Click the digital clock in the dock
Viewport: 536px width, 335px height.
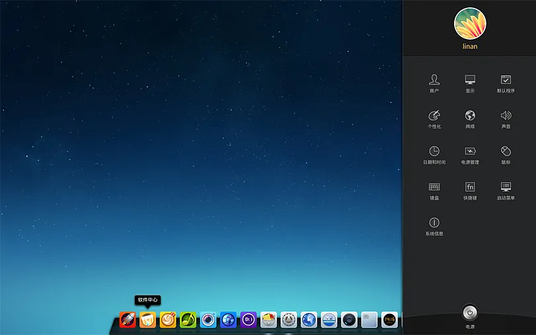click(x=389, y=320)
